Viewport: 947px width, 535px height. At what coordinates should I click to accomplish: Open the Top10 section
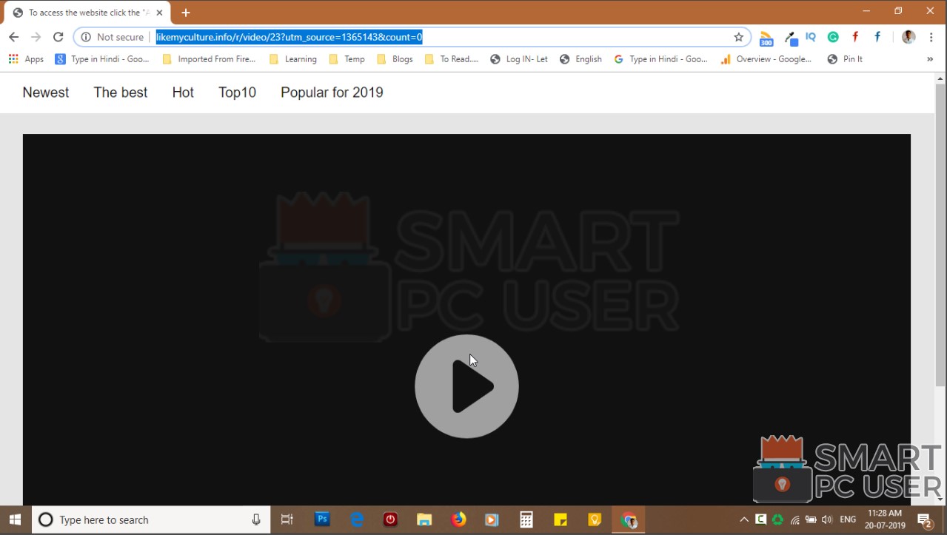[x=237, y=92]
